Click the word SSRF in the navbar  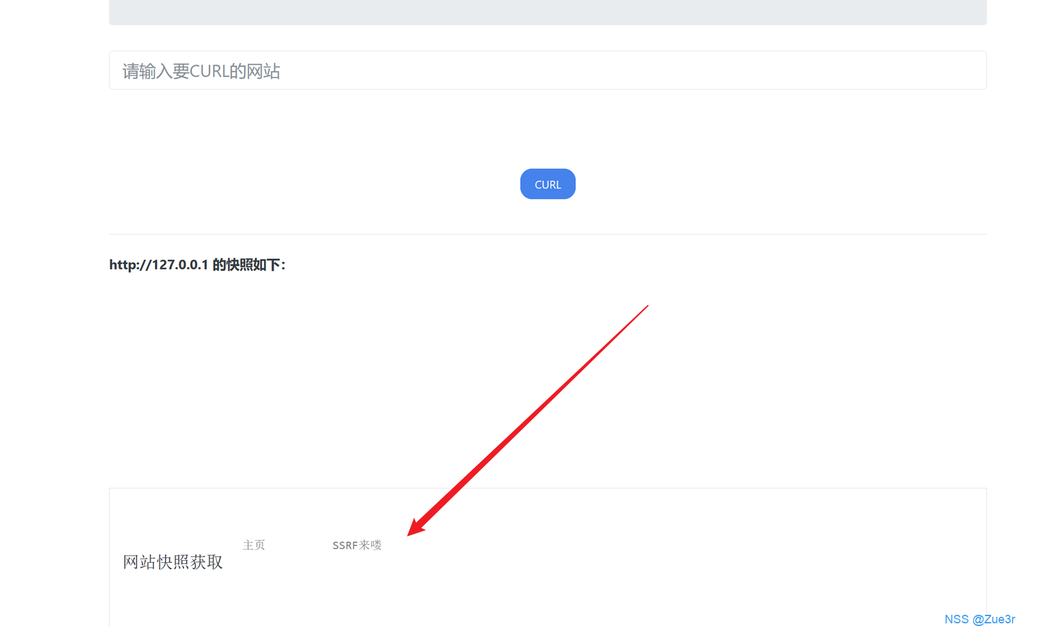tap(345, 545)
